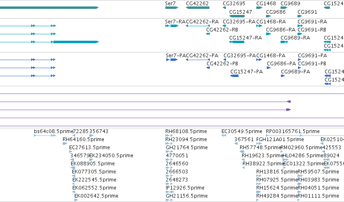
Task: Select the CG15247 gene label
Action: (x=241, y=12)
